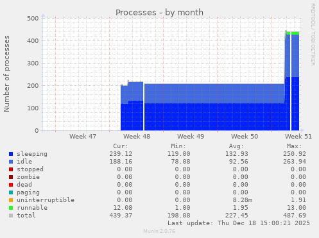Image resolution: width=319 pixels, height=238 pixels.
Task: Click total average value 227.45
Action: (236, 216)
